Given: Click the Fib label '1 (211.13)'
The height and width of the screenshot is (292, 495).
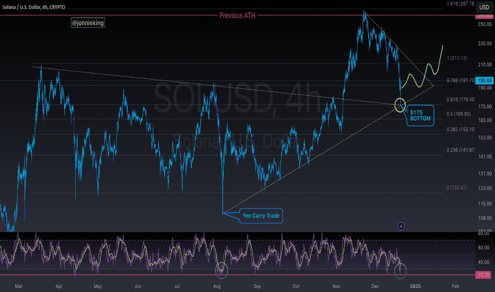Looking at the screenshot, I should click(x=457, y=58).
